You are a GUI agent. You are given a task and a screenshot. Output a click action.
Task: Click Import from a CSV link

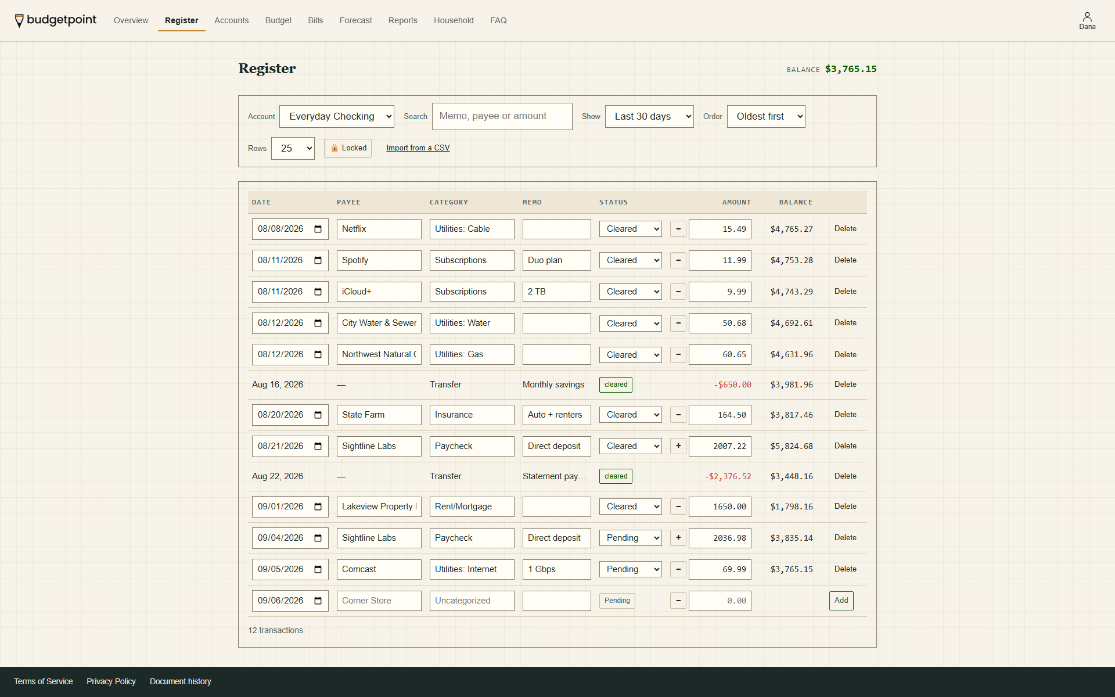418,148
